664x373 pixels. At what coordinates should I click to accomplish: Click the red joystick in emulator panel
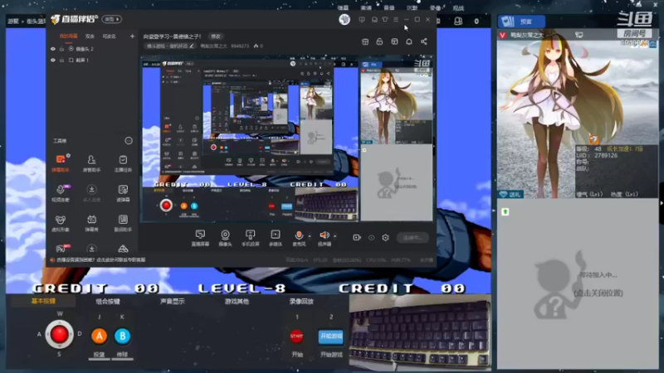[59, 335]
